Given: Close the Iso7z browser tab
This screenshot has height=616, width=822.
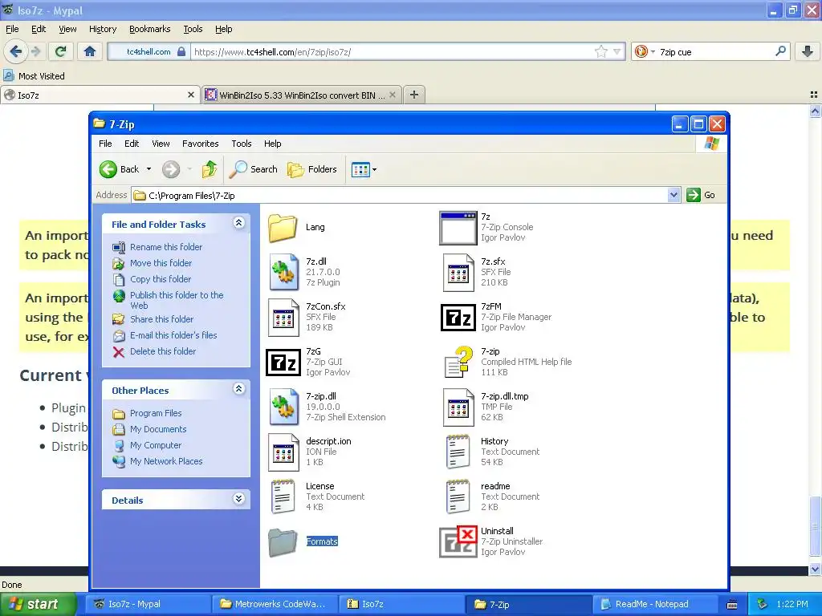Looking at the screenshot, I should tap(191, 95).
